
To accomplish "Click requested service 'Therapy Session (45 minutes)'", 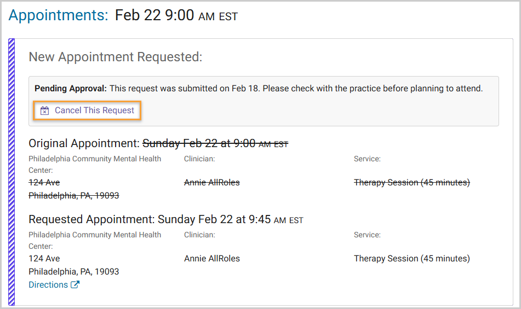I will [x=411, y=259].
